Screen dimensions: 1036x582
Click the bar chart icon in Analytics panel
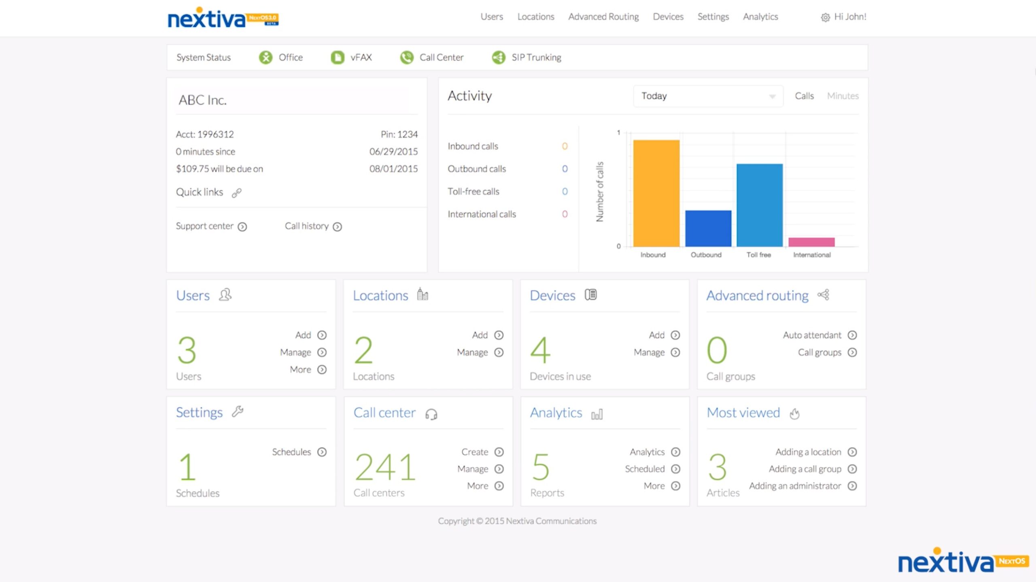tap(596, 414)
